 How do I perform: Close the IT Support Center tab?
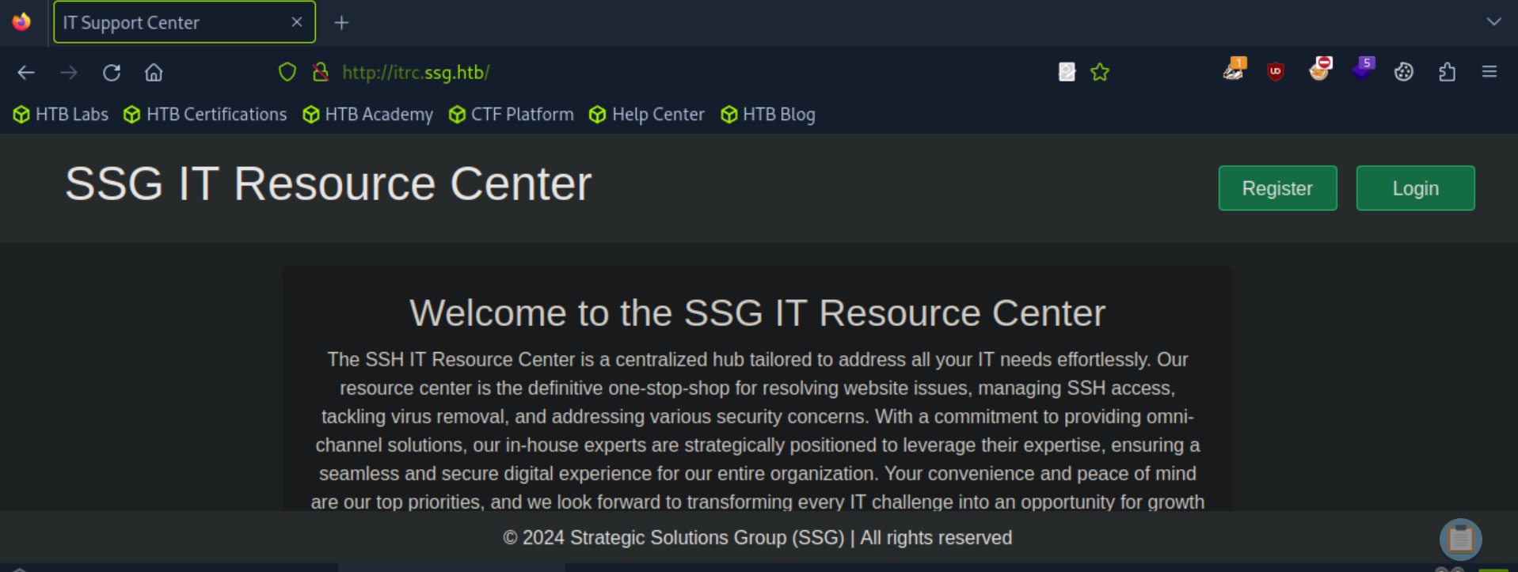coord(297,22)
